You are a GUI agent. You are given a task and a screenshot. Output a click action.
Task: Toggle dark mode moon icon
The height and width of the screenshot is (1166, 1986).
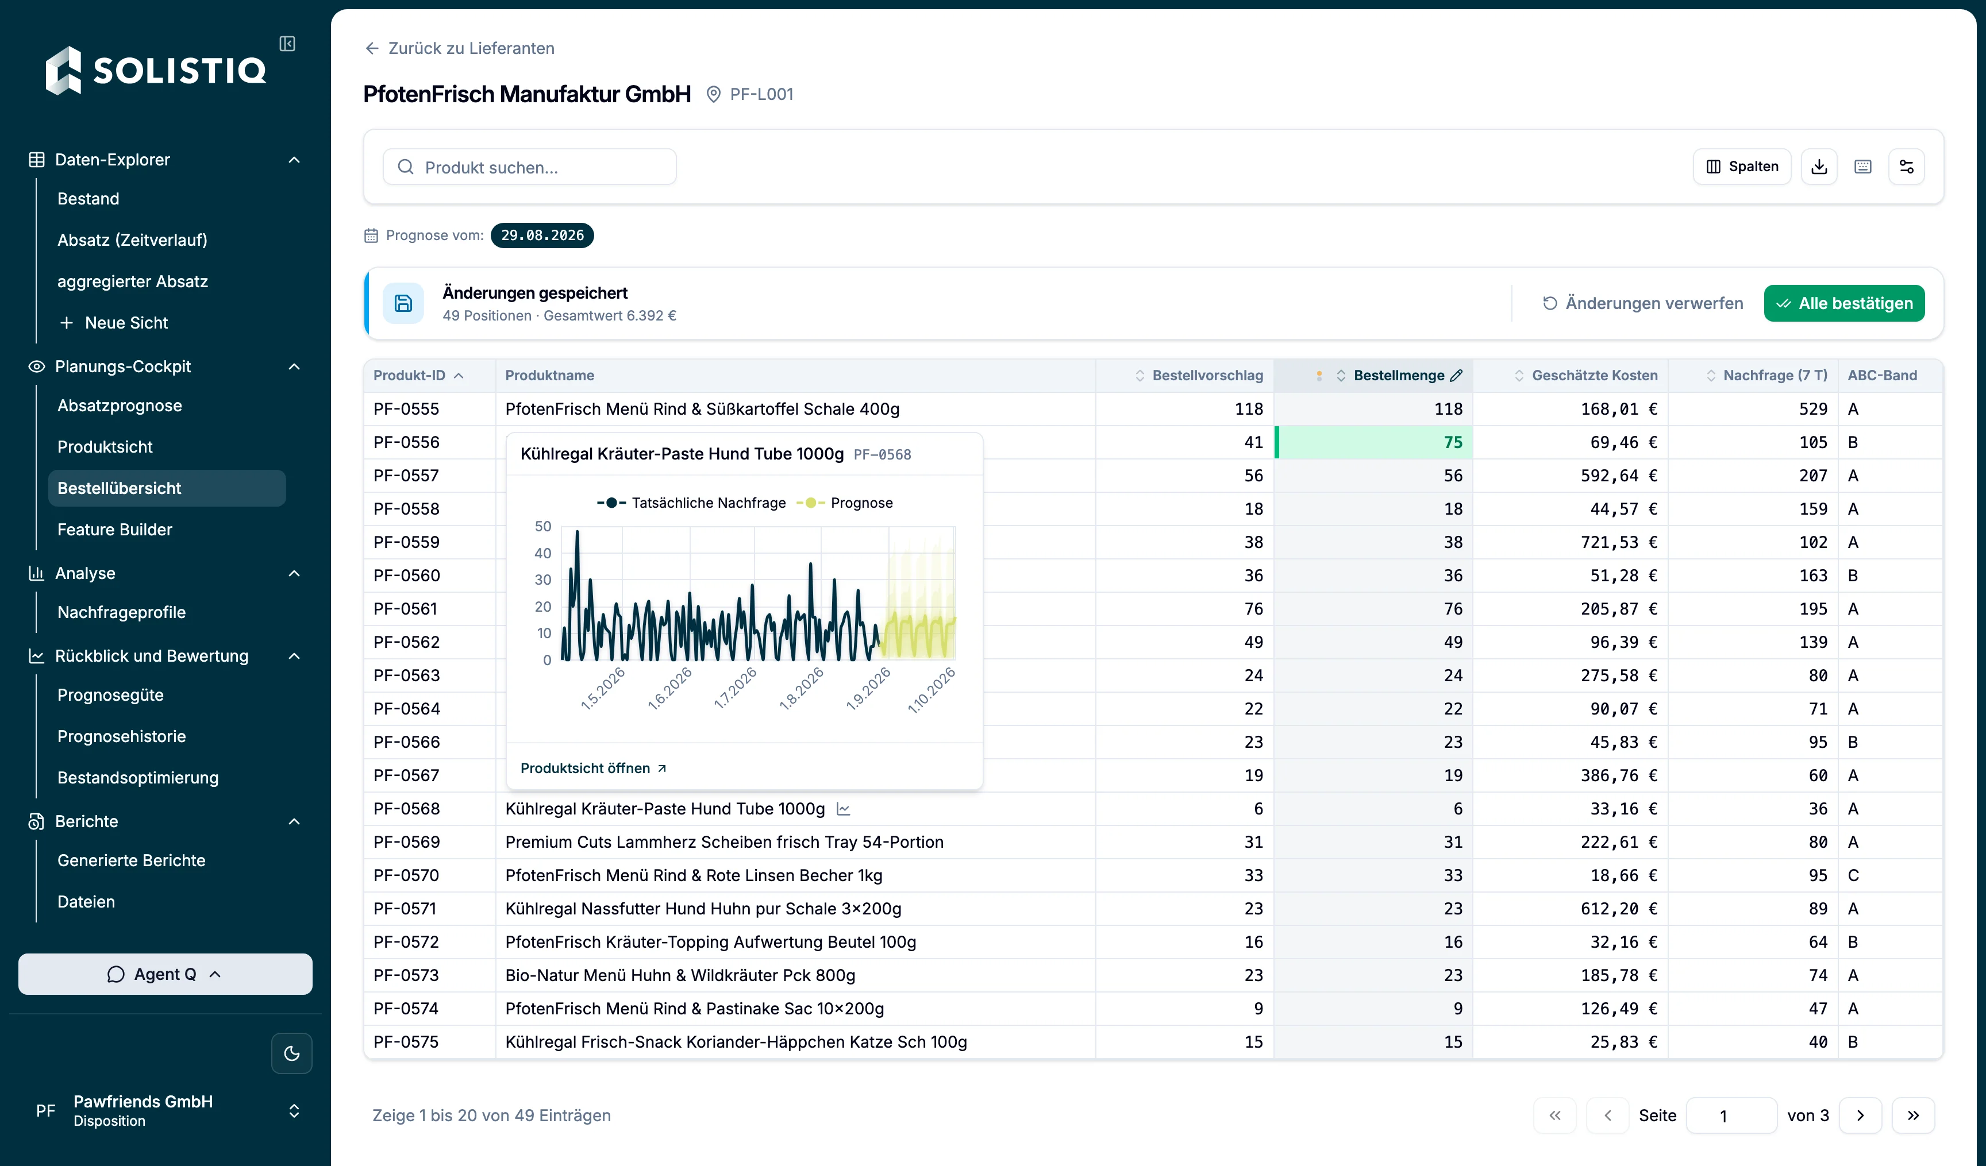tap(291, 1053)
